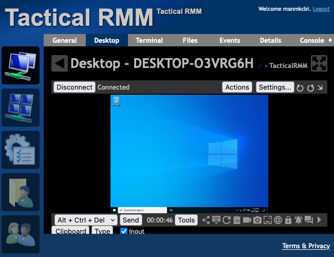The height and width of the screenshot is (257, 334).
Task: Switch to the Events tab
Action: pos(230,40)
